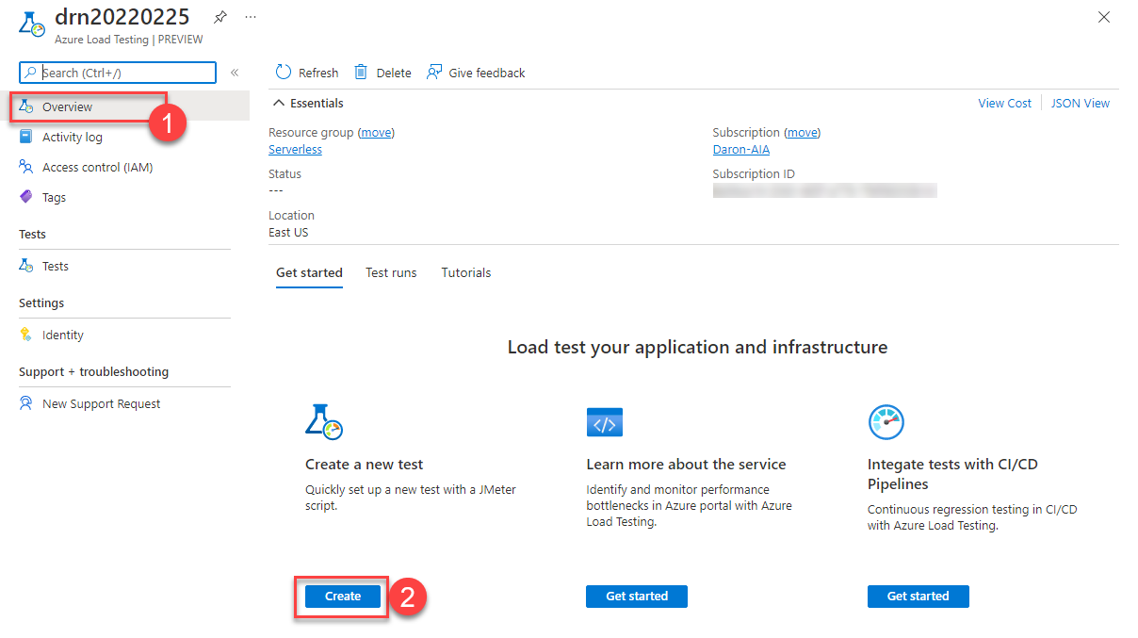The width and height of the screenshot is (1138, 638).
Task: Refresh the load testing resource
Action: point(306,72)
